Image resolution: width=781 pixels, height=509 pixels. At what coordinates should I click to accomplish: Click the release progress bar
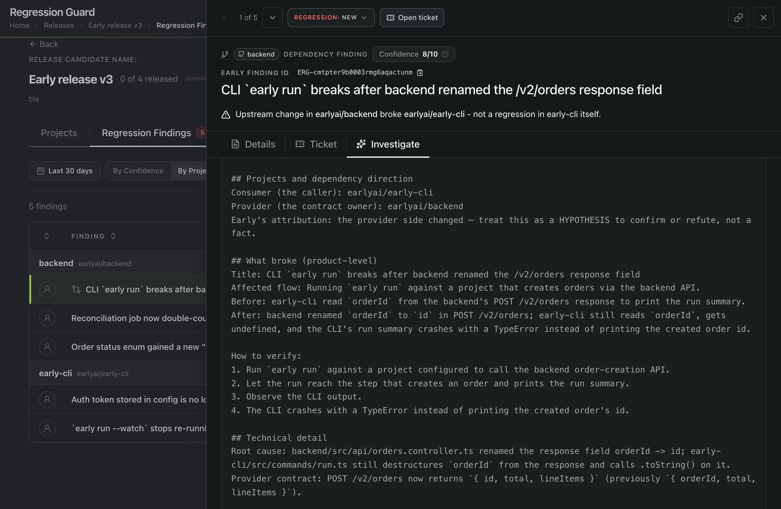[x=196, y=79]
